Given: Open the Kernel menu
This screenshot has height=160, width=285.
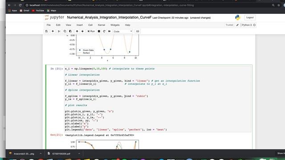Looking at the screenshot, I should click(102, 25).
